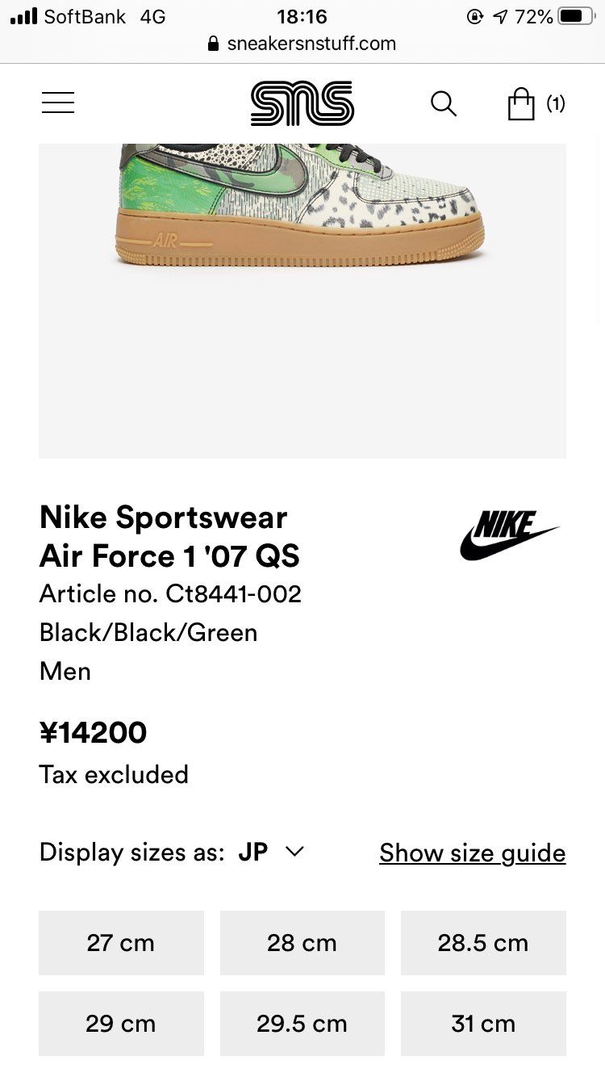Click the chevron next to JP
Viewport: 605px width, 1077px height.
point(294,851)
